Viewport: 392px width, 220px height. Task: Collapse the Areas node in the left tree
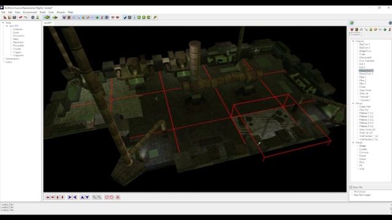pyautogui.click(x=3, y=23)
